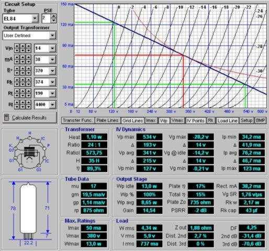The height and width of the screenshot is (251, 269).
Task: Toggle the Load Line display button
Action: point(228,120)
